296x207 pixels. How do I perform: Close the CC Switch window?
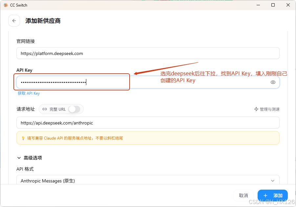pos(288,5)
